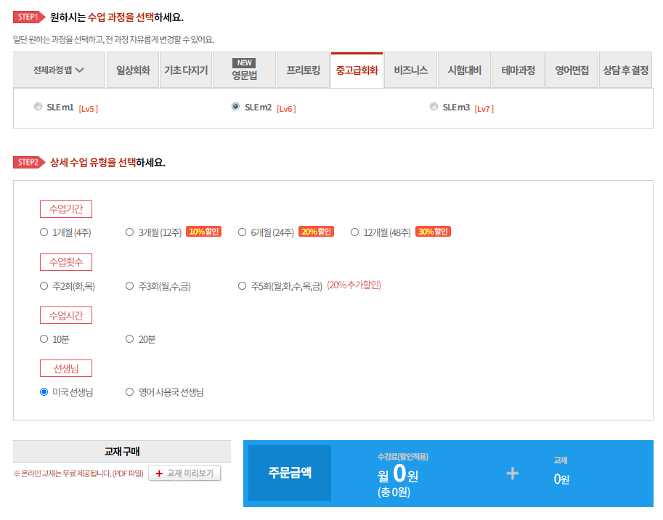The height and width of the screenshot is (520, 663).
Task: Select the SLE m3 Lv7 radio button
Action: 434,107
